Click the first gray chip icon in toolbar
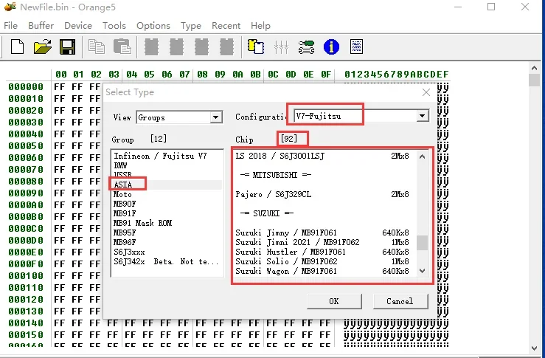Image resolution: width=545 pixels, height=358 pixels. (x=151, y=47)
